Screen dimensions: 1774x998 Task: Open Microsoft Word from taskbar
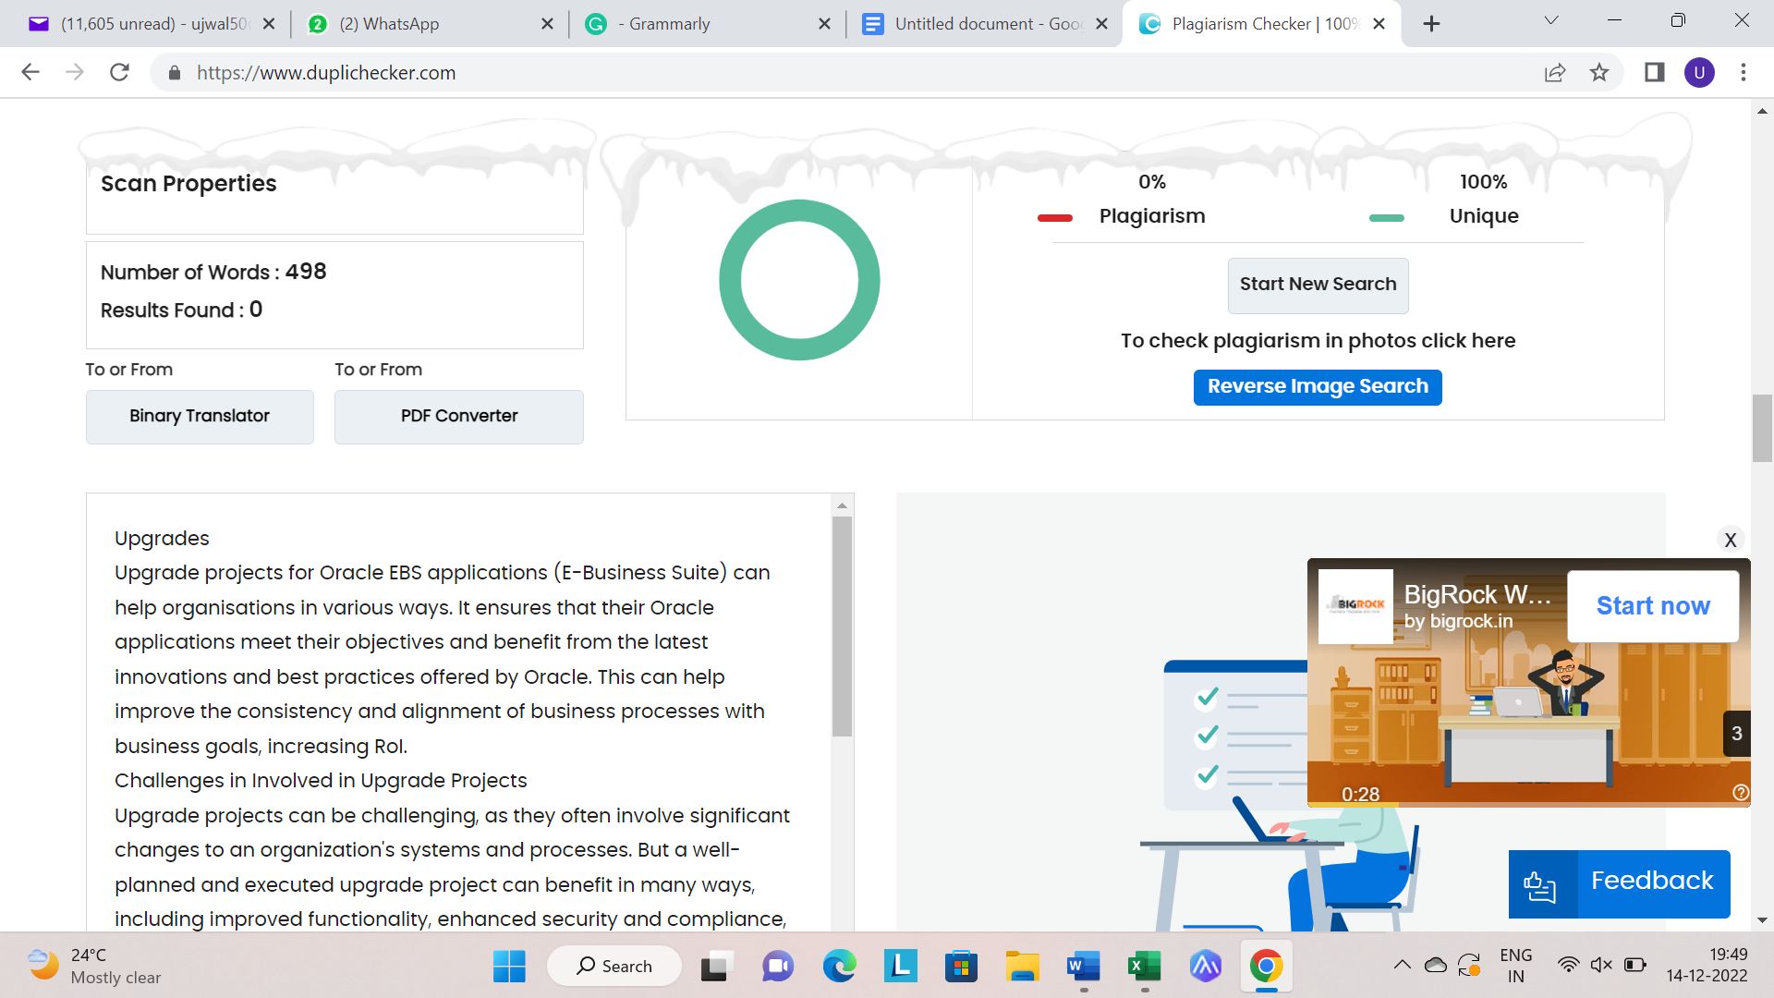pyautogui.click(x=1083, y=967)
